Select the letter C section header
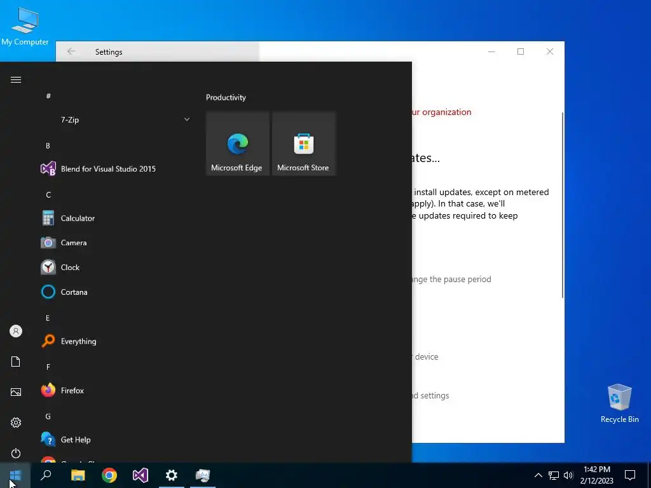The height and width of the screenshot is (488, 651). [48, 194]
